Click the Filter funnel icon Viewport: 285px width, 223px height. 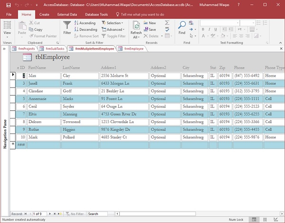click(67, 26)
